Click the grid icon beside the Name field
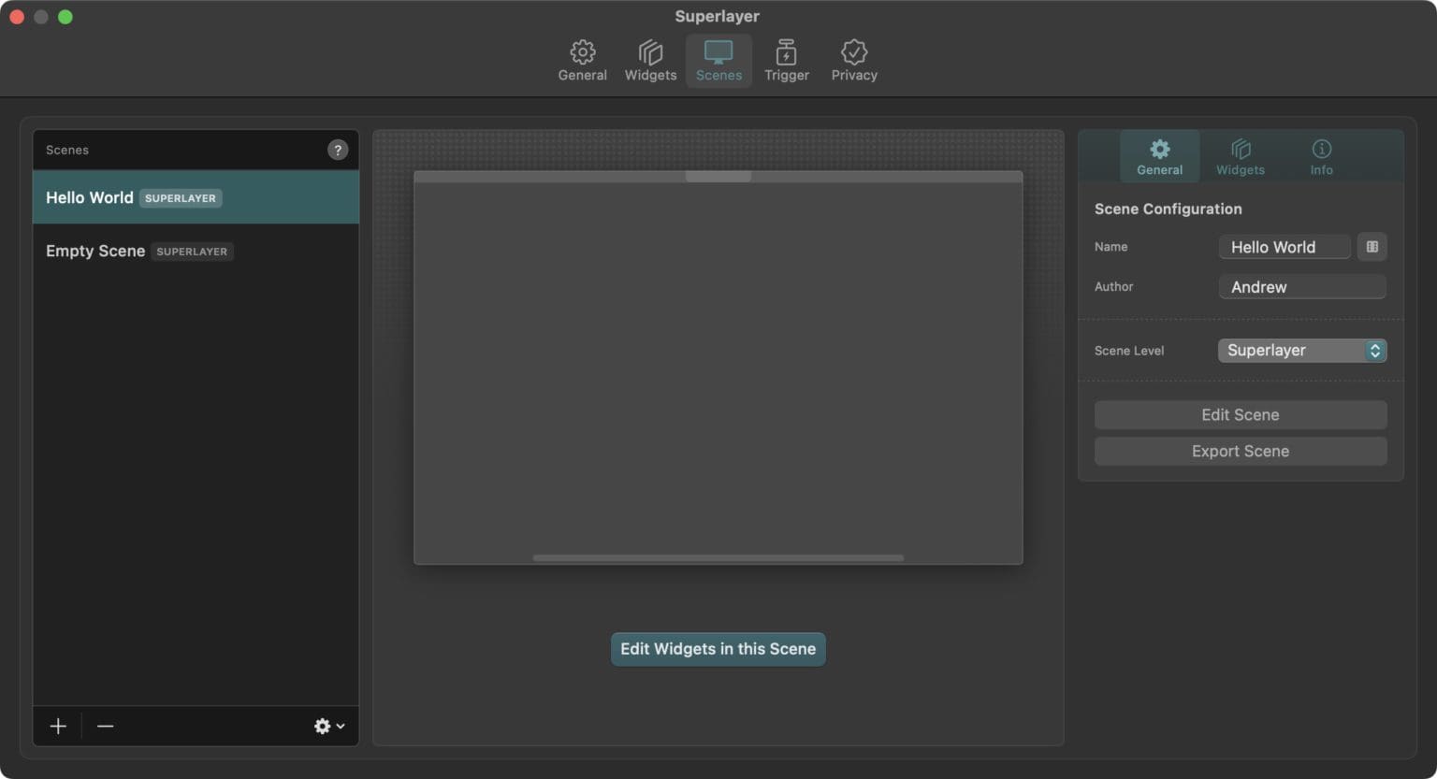The width and height of the screenshot is (1437, 779). tap(1372, 246)
